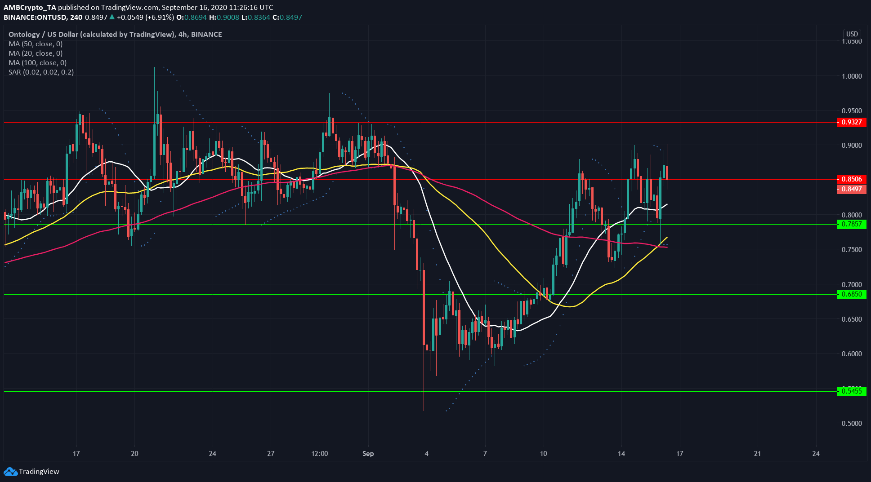Click the Sep label on time axis
871x482 pixels.
368,454
